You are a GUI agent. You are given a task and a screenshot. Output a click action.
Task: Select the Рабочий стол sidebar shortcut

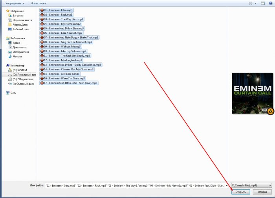tap(21, 29)
